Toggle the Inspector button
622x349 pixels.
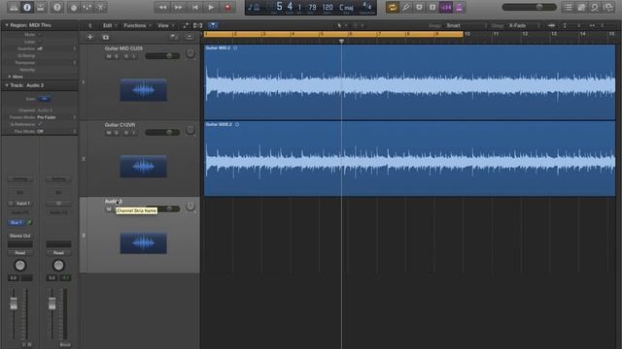pyautogui.click(x=27, y=7)
